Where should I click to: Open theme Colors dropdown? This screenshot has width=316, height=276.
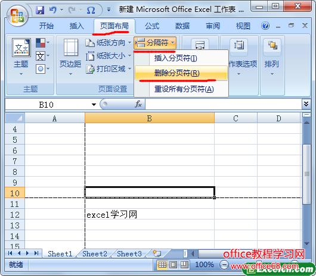(x=42, y=43)
